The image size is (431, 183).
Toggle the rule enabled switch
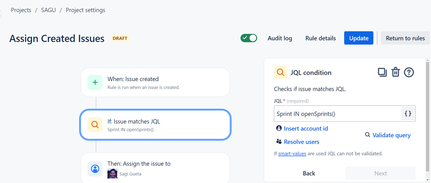pos(249,38)
